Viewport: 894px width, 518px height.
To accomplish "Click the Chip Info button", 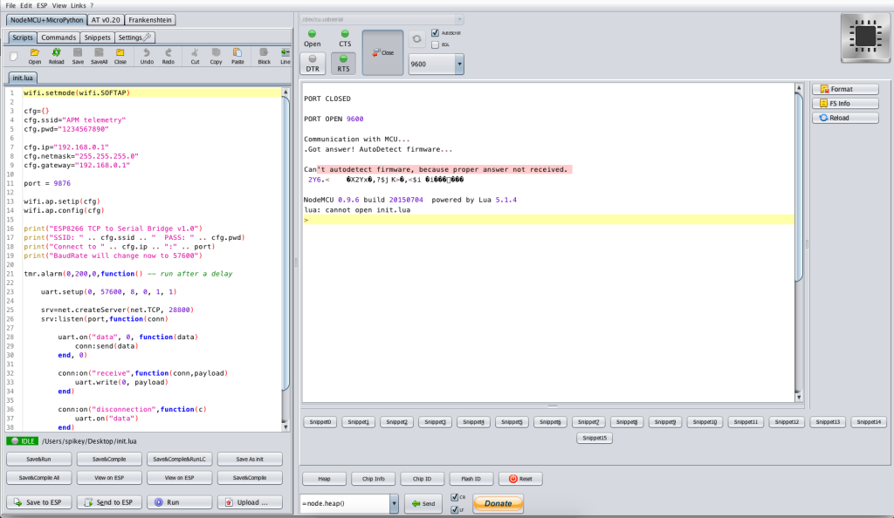I will click(x=374, y=479).
